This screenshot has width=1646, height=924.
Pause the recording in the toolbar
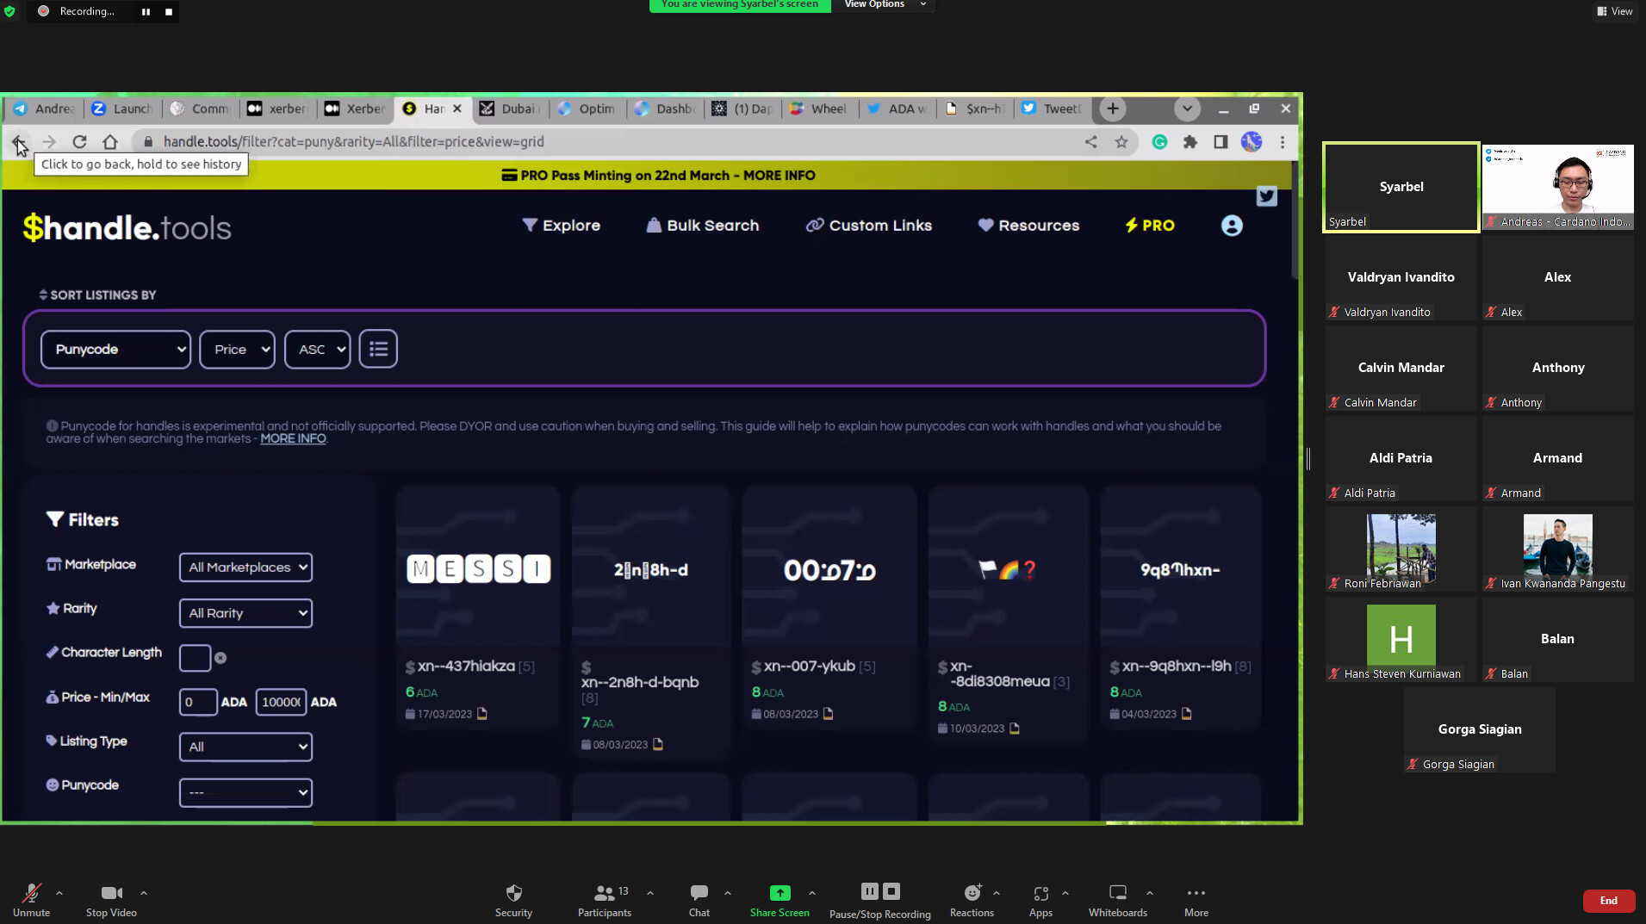pos(870,891)
